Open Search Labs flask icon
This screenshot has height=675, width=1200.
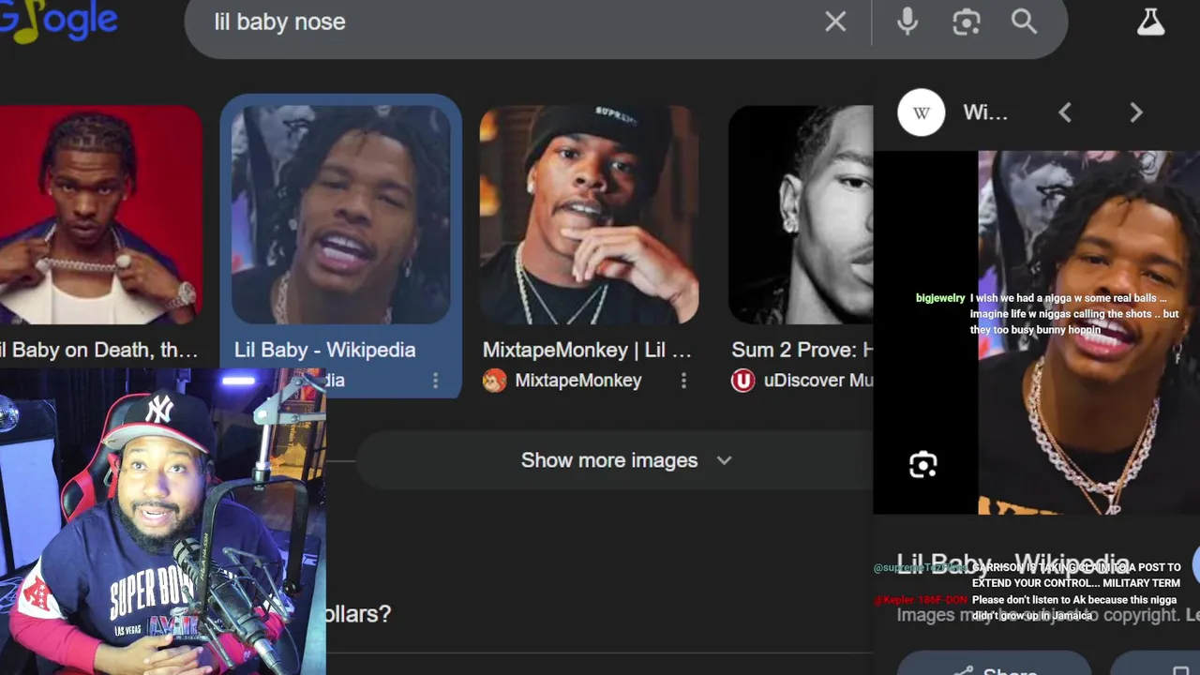tap(1150, 22)
